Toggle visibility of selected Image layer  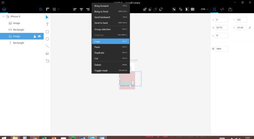(40, 36)
